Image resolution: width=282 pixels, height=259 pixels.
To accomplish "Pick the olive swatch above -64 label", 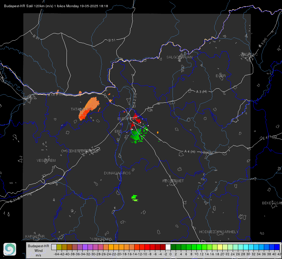I will coord(59,247).
